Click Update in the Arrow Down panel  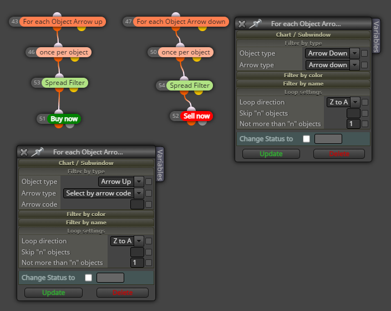coord(271,154)
